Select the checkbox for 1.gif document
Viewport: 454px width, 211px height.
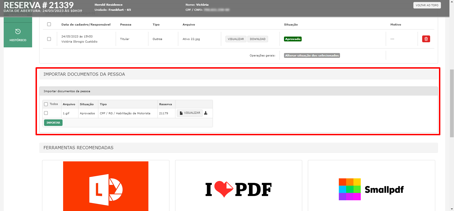pyautogui.click(x=46, y=113)
